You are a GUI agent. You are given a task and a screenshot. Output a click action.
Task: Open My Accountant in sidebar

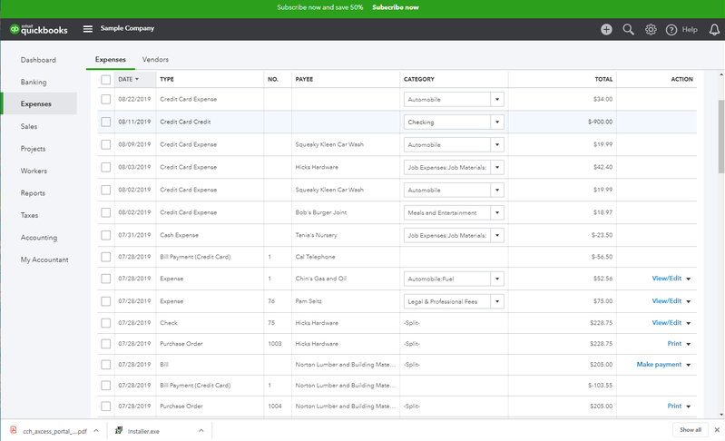click(x=44, y=260)
